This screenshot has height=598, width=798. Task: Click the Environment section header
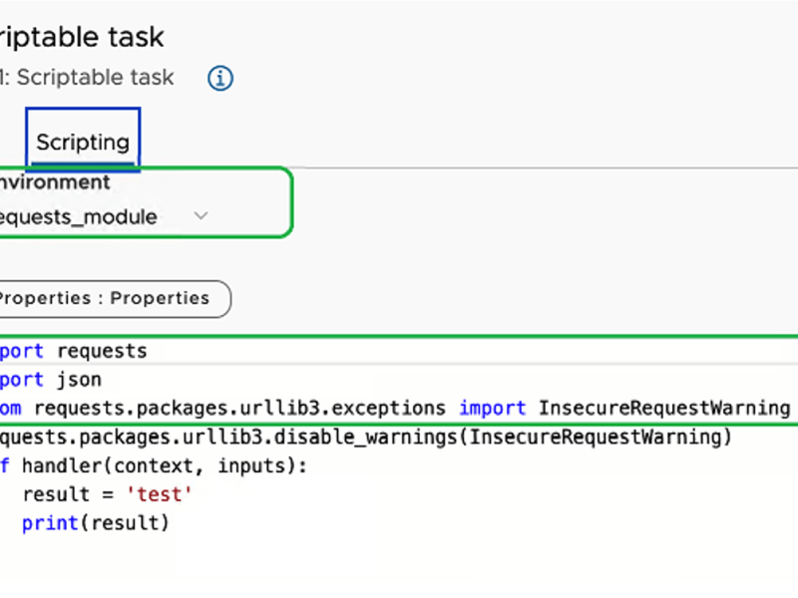[x=55, y=181]
